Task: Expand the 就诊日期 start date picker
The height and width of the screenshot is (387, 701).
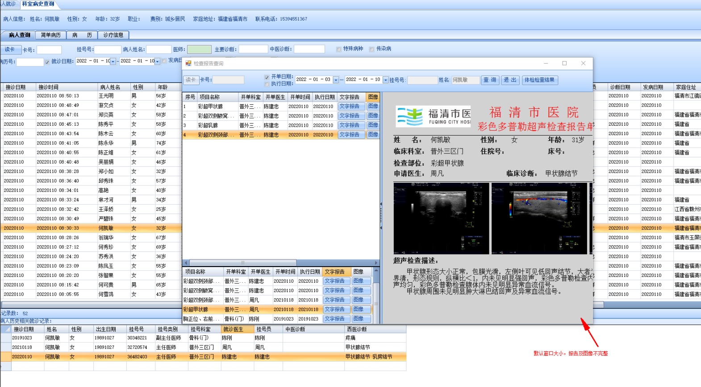Action: click(113, 62)
